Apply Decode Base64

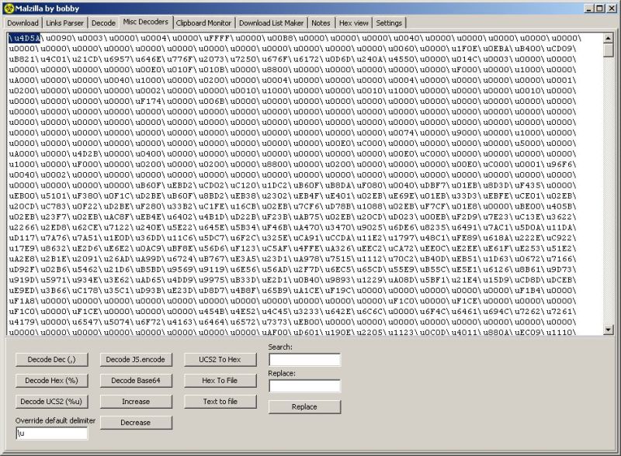click(136, 381)
